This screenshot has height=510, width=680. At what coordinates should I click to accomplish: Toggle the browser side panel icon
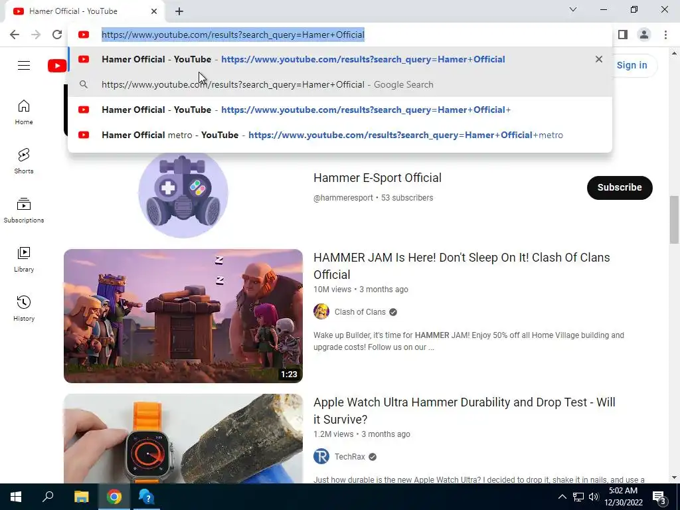click(x=623, y=35)
